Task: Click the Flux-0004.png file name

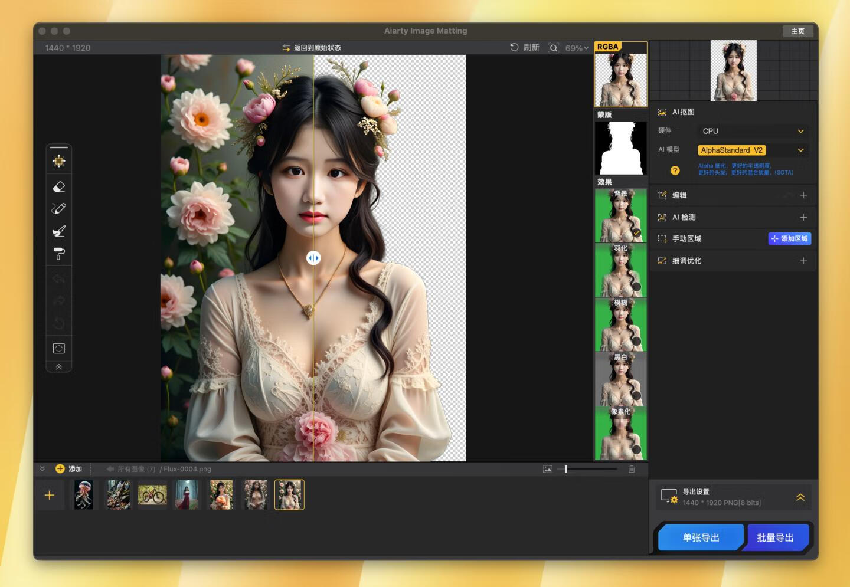Action: [x=187, y=469]
